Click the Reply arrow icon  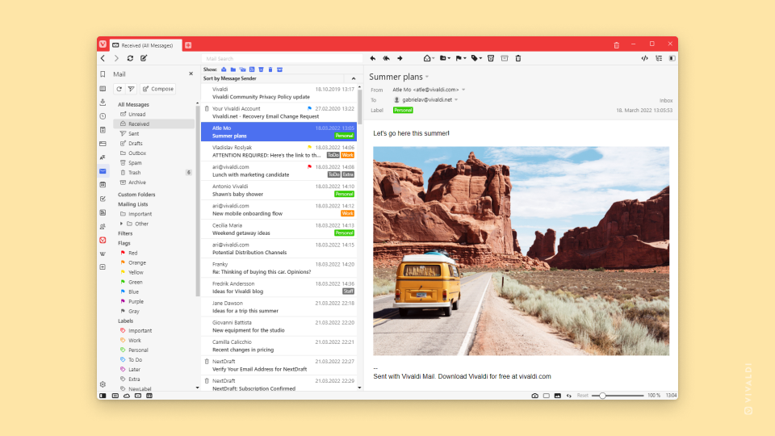[x=373, y=58]
